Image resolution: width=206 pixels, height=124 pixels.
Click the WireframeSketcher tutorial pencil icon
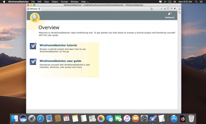pos(33,46)
